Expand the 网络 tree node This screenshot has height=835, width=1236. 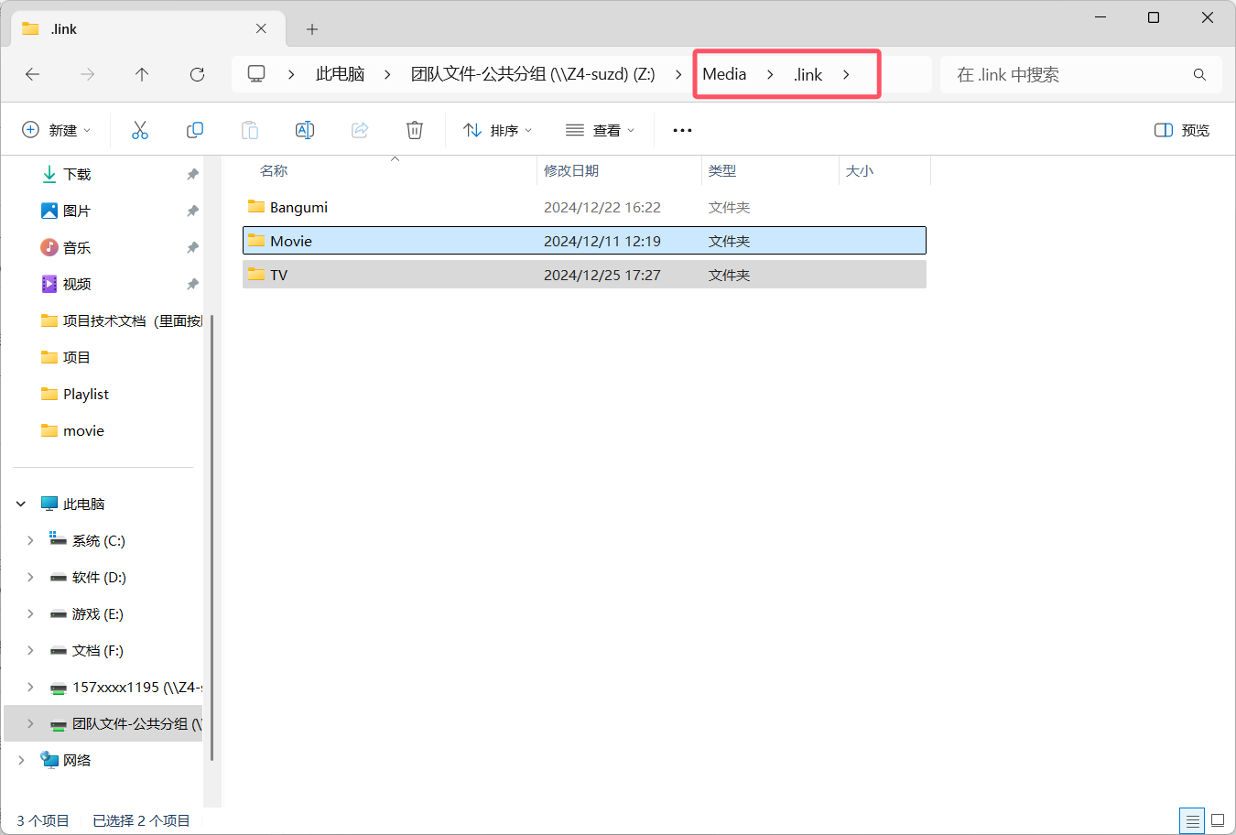point(21,760)
